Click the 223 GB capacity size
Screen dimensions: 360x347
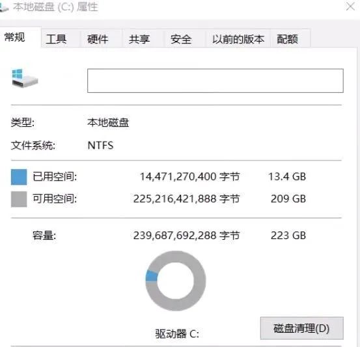pos(288,235)
